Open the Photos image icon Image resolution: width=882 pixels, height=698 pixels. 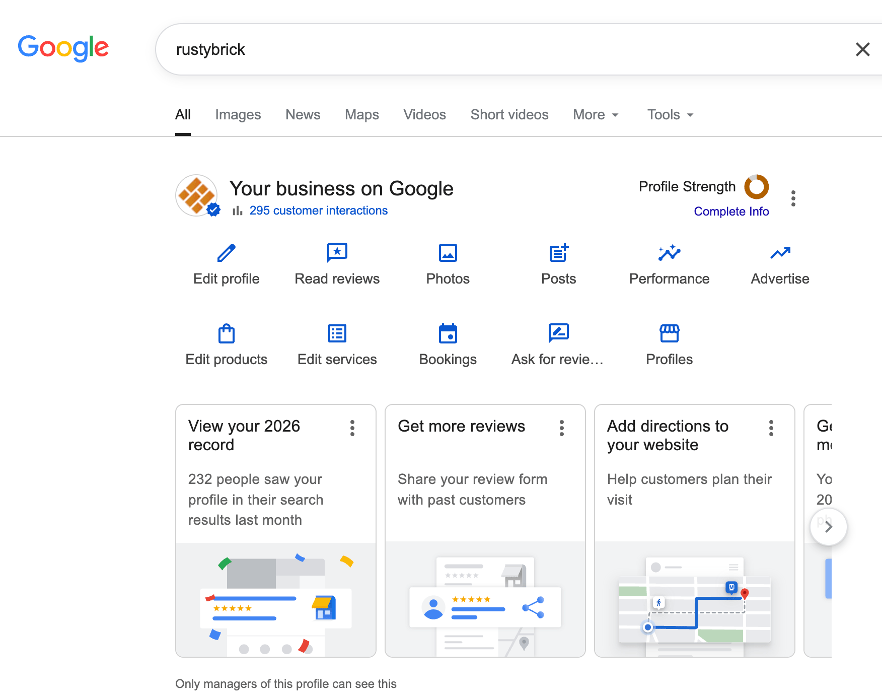[448, 253]
